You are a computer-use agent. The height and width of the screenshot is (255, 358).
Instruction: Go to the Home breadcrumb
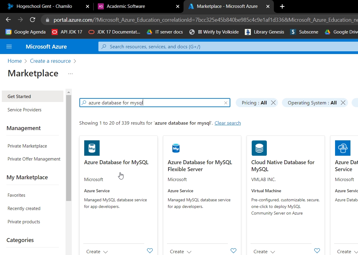click(x=14, y=61)
